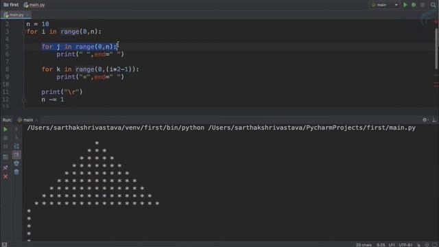Click the Down the stack trace arrow
The height and width of the screenshot is (247, 439).
(x=16, y=137)
